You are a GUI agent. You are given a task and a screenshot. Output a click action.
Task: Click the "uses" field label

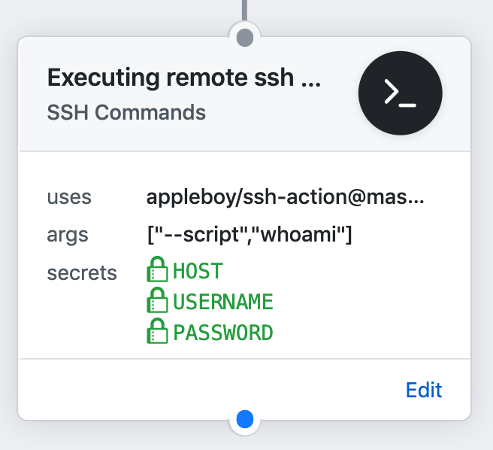click(x=69, y=198)
